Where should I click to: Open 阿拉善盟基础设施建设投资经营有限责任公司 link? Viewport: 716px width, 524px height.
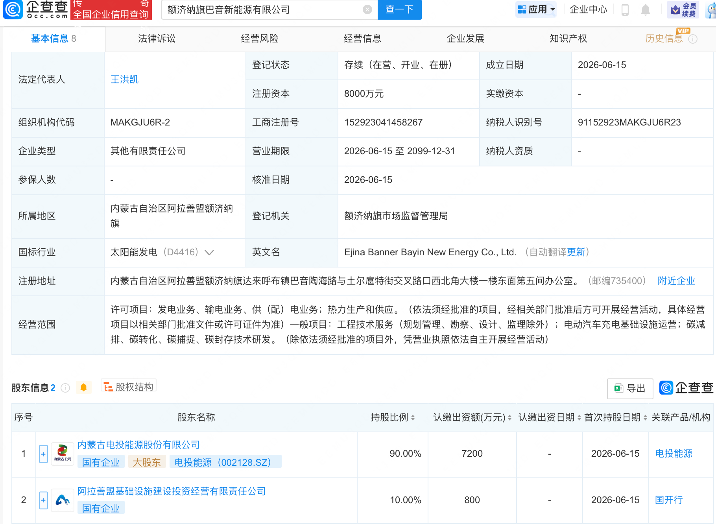pos(172,491)
